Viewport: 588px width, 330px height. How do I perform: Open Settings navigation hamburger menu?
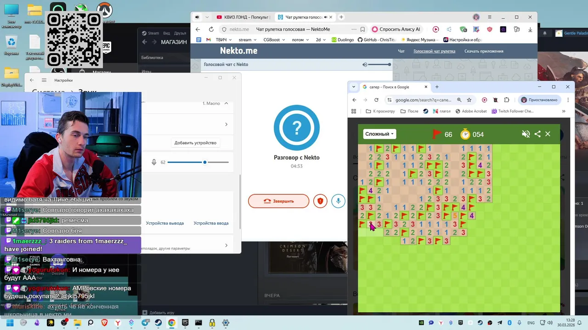[44, 80]
